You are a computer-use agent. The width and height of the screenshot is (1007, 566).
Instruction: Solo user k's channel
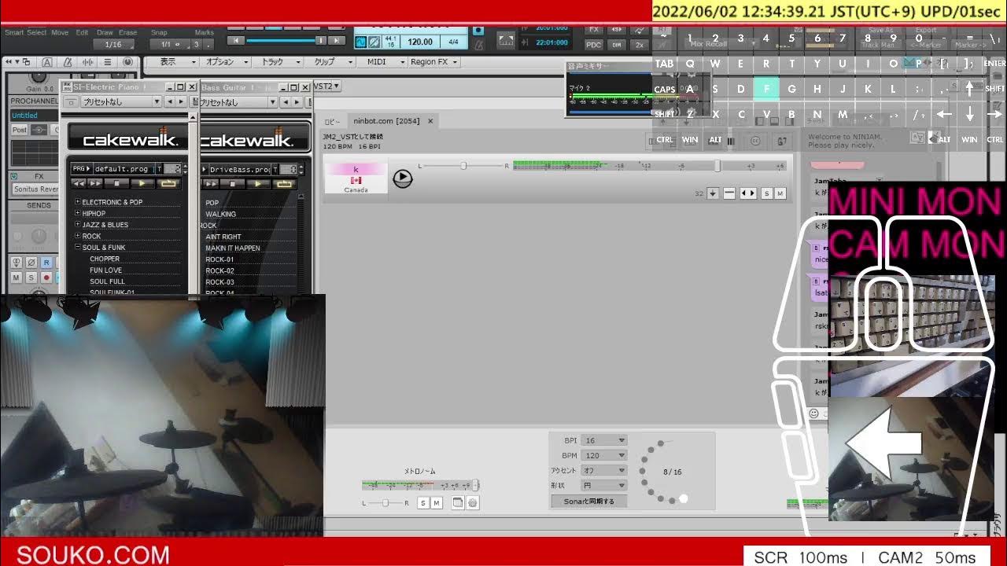click(x=767, y=193)
